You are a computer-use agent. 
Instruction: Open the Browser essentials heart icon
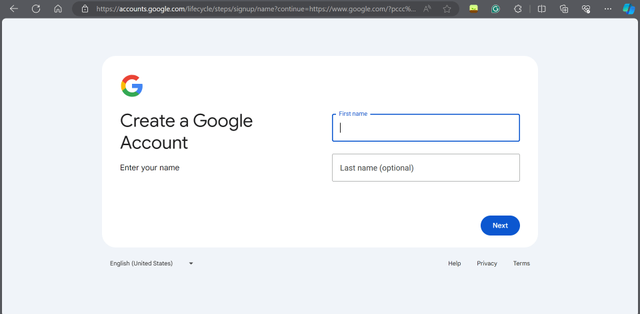[586, 9]
